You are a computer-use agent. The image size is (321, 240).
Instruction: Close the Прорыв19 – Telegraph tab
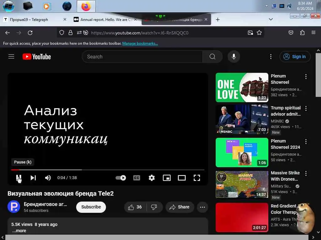[x=65, y=19]
